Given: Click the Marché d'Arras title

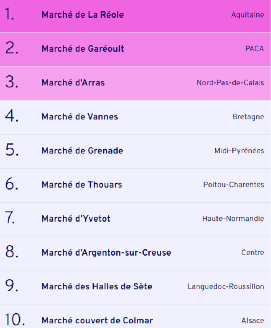Looking at the screenshot, I should coord(73,83).
